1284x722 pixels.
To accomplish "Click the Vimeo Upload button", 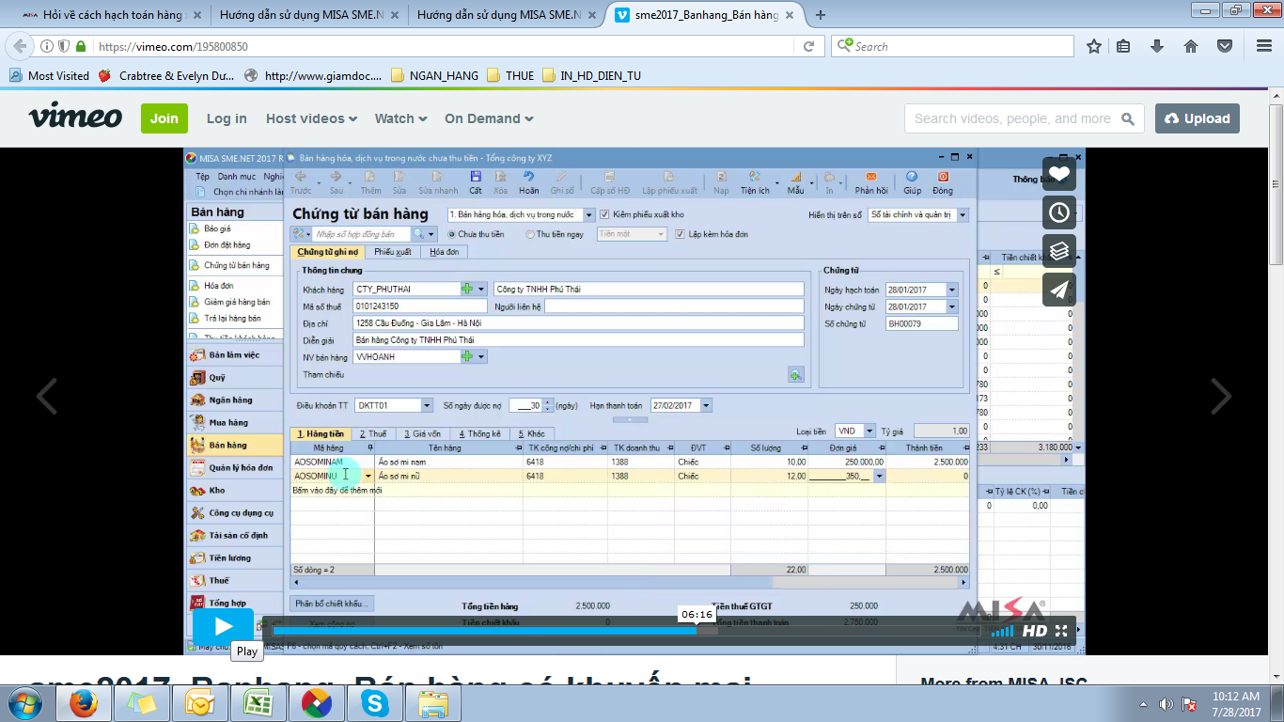I will click(x=1198, y=118).
